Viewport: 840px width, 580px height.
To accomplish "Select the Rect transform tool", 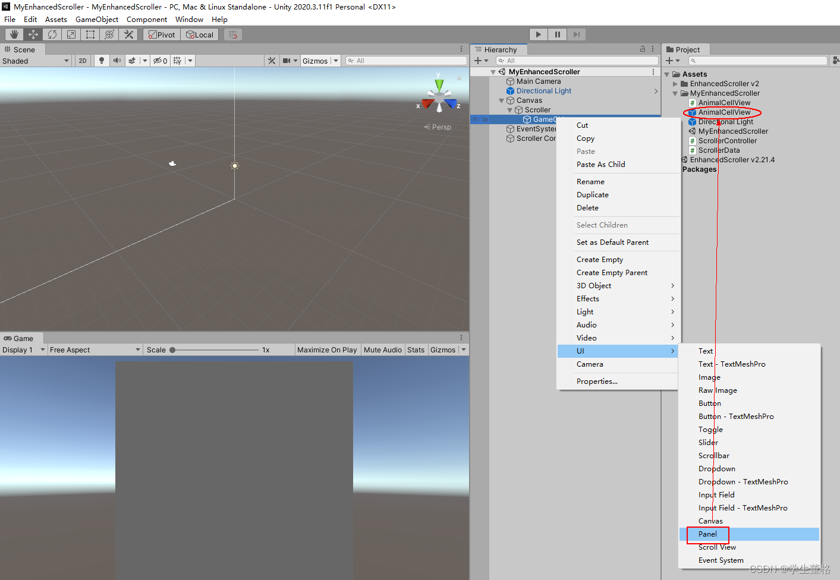I will click(x=90, y=34).
